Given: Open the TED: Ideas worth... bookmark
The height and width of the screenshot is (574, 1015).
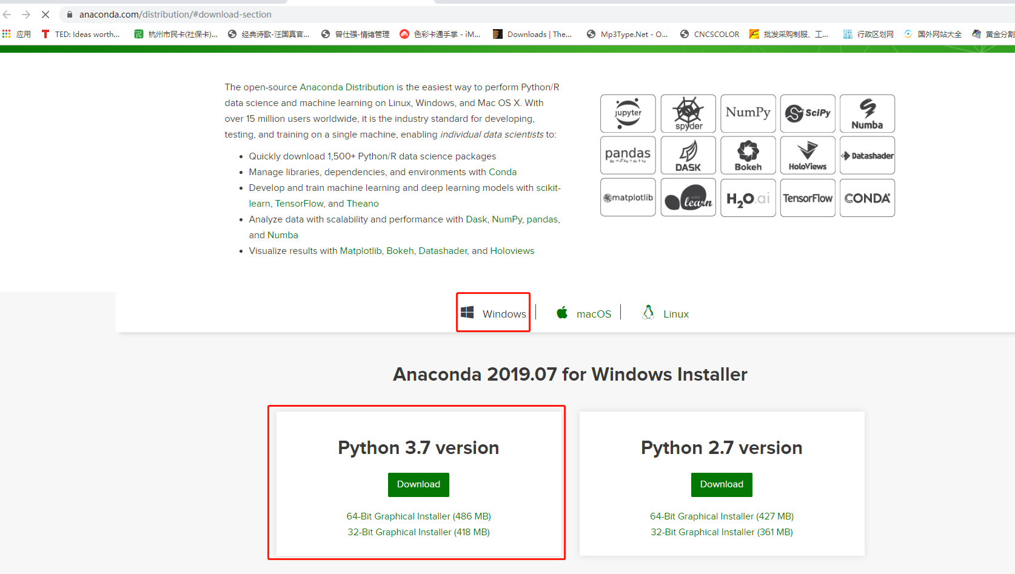Looking at the screenshot, I should (81, 35).
